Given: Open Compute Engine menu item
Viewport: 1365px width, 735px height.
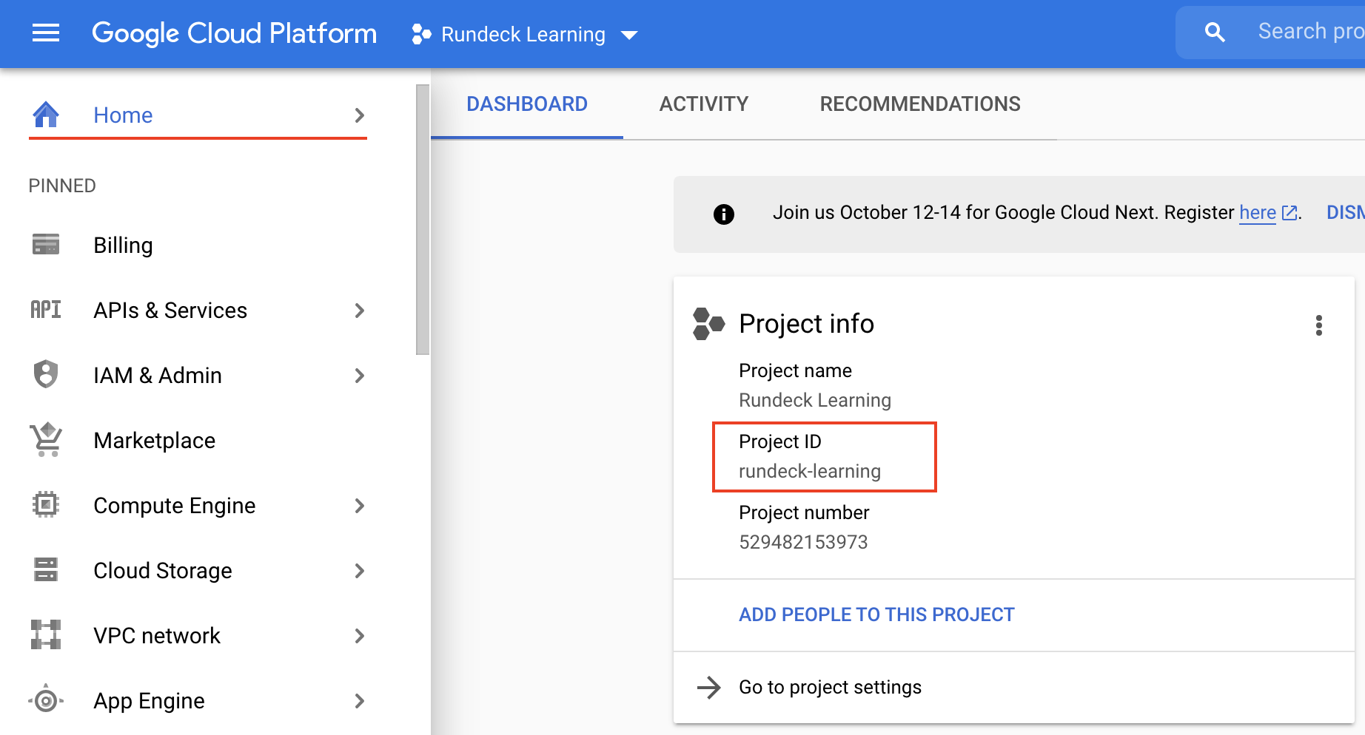Looking at the screenshot, I should [x=175, y=506].
